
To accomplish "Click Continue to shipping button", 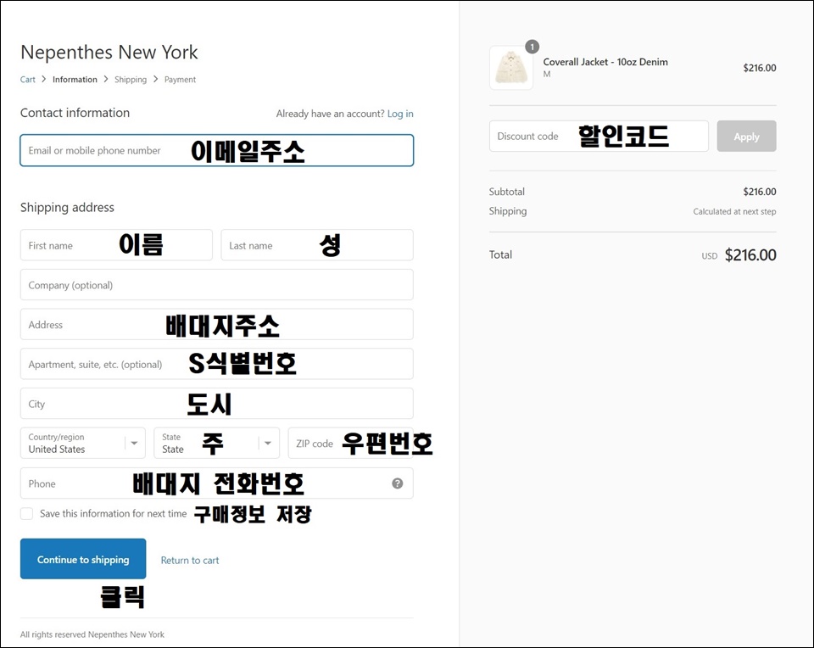I will [x=83, y=559].
